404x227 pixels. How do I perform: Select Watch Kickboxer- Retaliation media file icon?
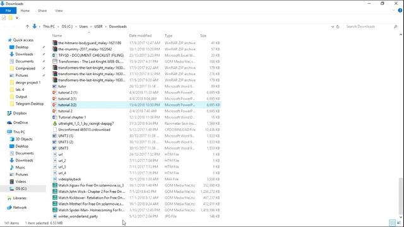(x=55, y=197)
